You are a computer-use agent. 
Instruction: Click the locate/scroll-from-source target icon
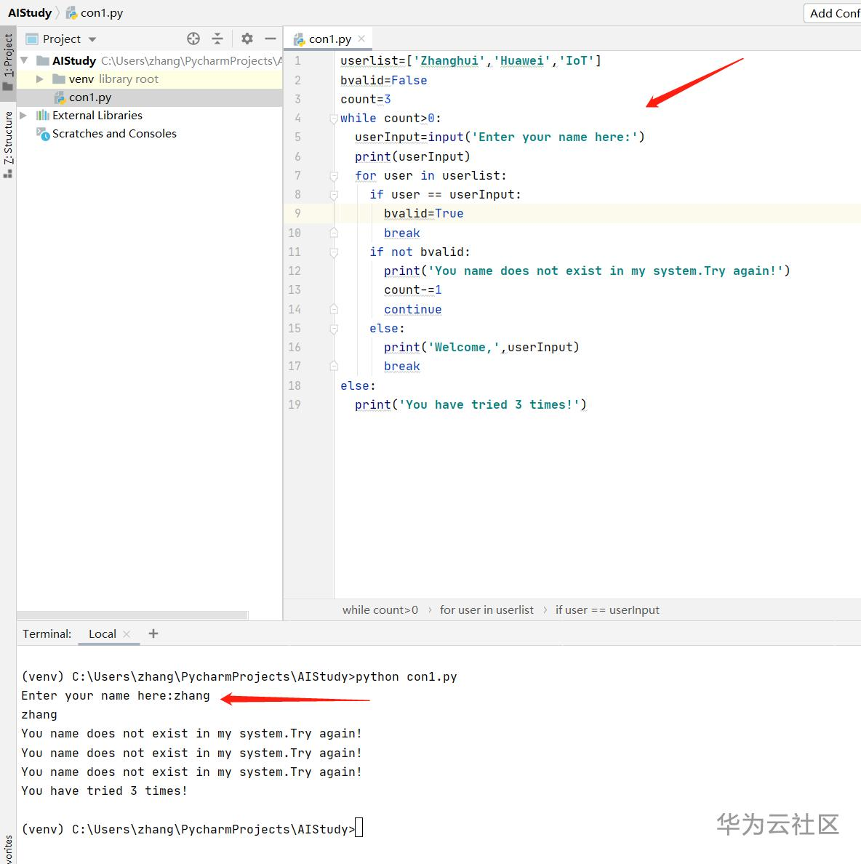(x=193, y=39)
